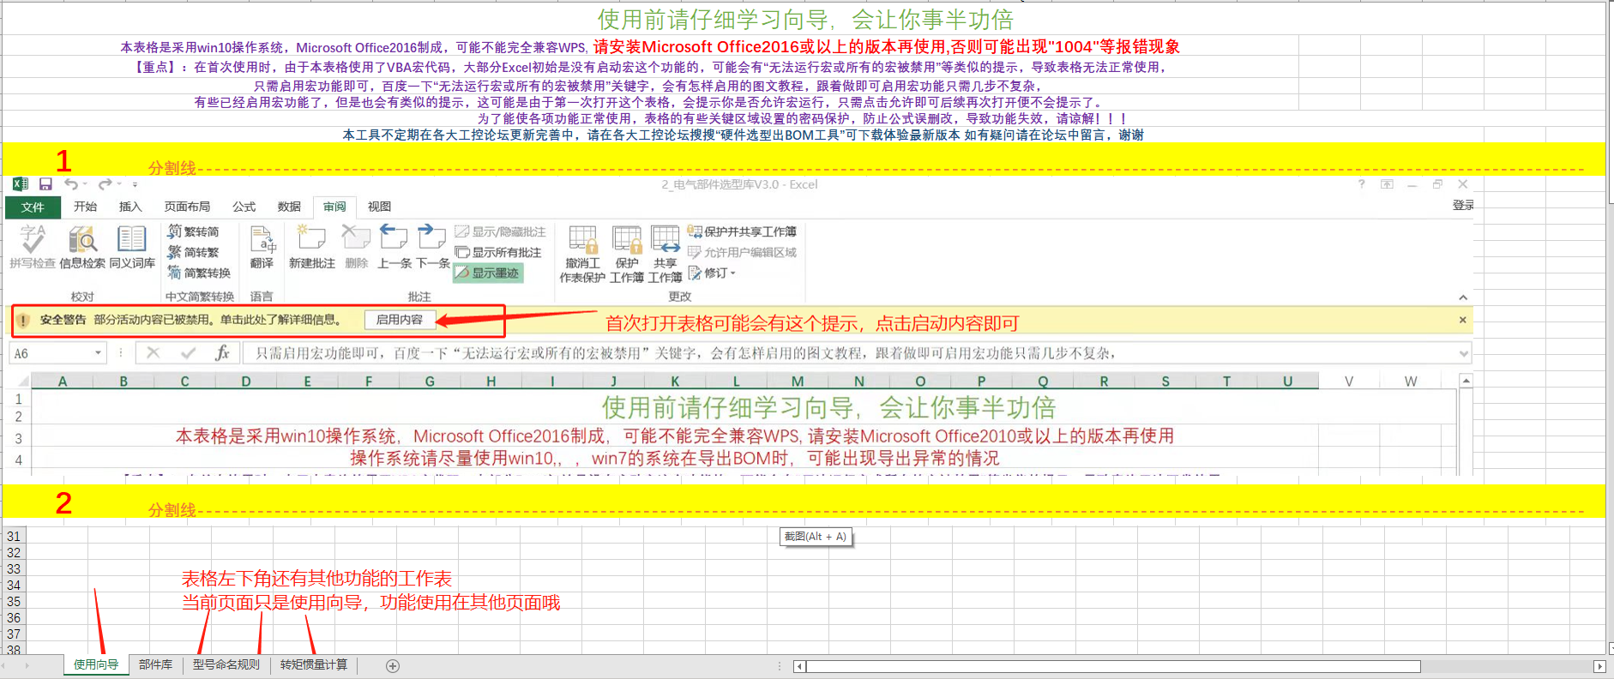Click the Undo arrow icon

71,184
